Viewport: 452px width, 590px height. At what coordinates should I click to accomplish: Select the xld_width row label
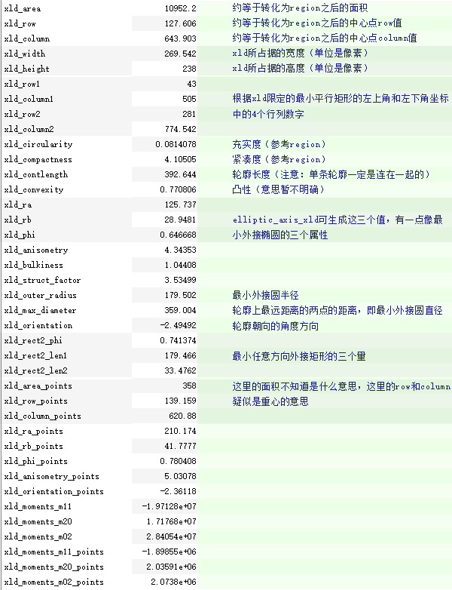point(25,54)
